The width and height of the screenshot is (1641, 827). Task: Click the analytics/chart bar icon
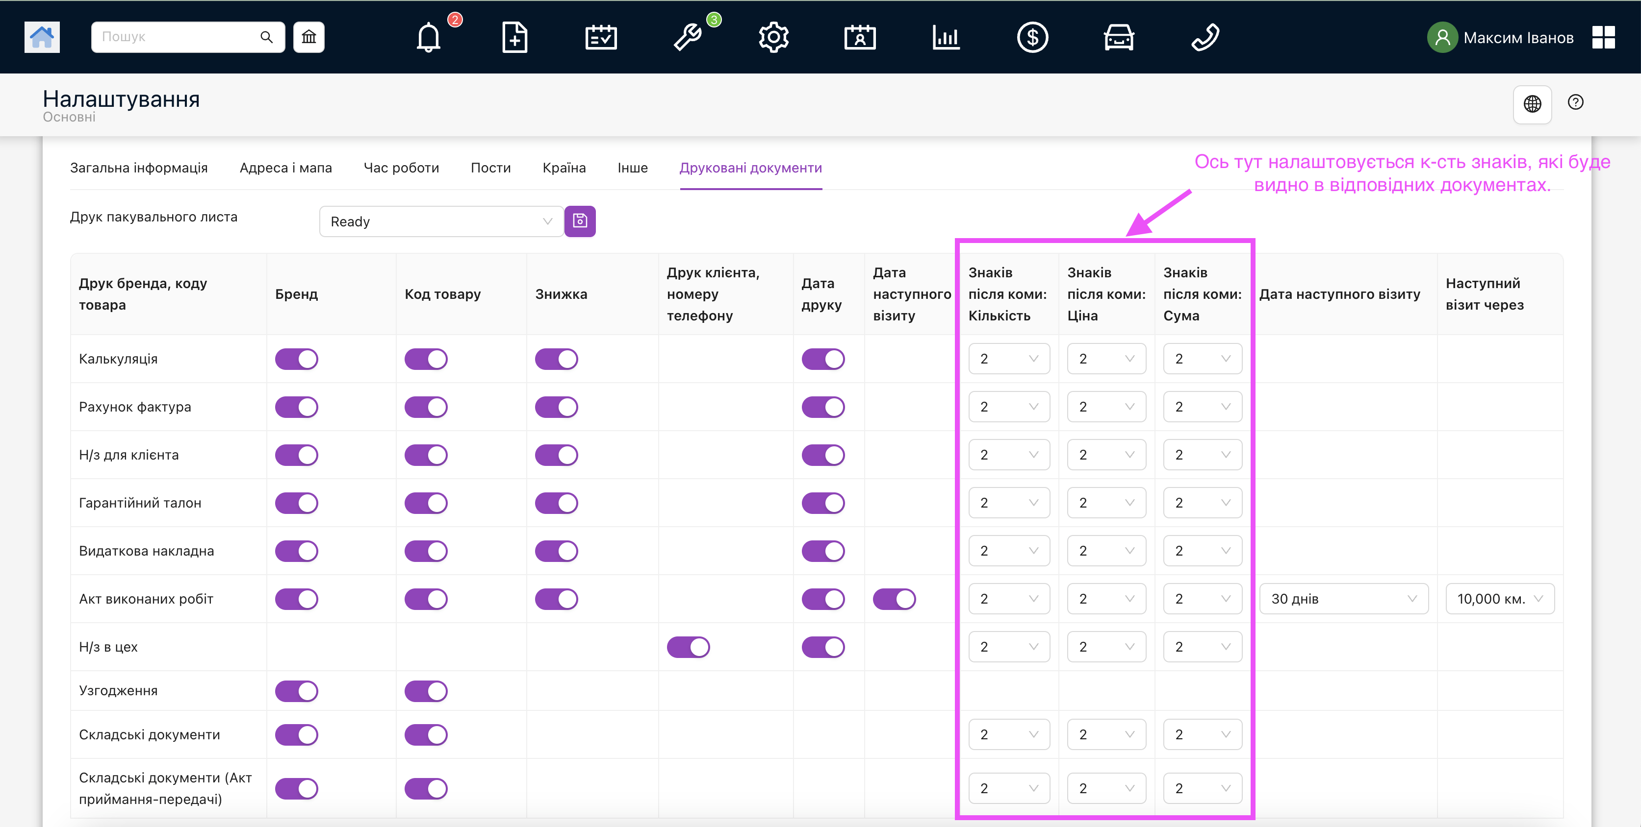tap(946, 37)
